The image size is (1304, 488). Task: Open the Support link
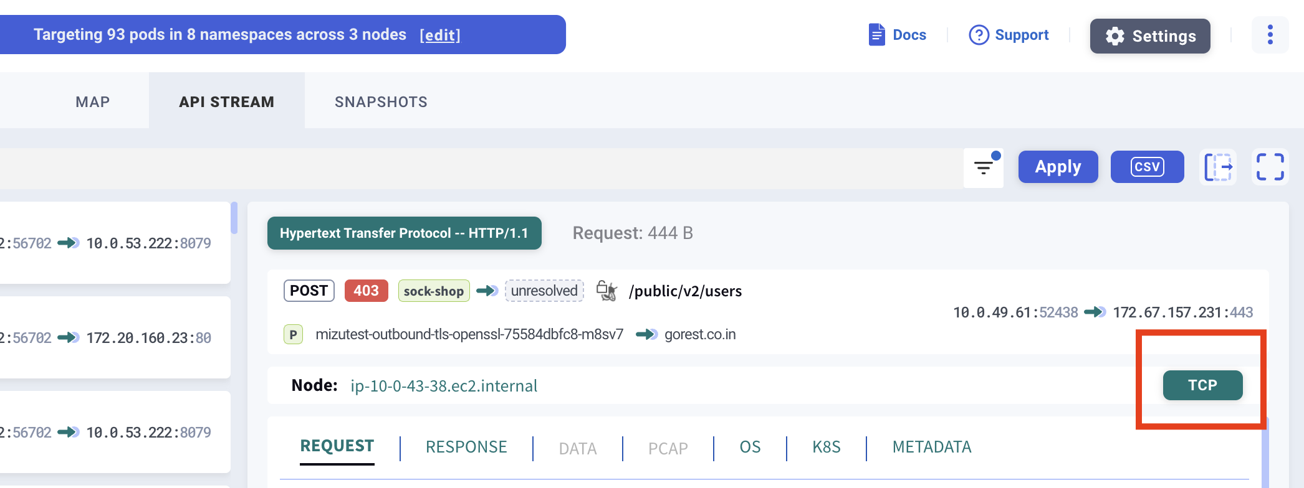[1009, 35]
